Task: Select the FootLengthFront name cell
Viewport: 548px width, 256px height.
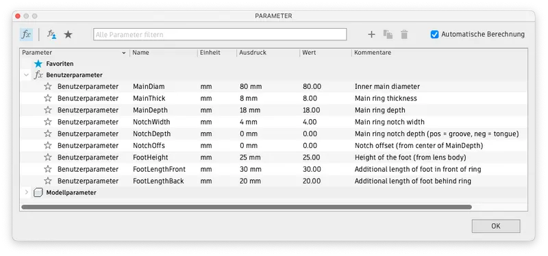Action: click(x=159, y=169)
